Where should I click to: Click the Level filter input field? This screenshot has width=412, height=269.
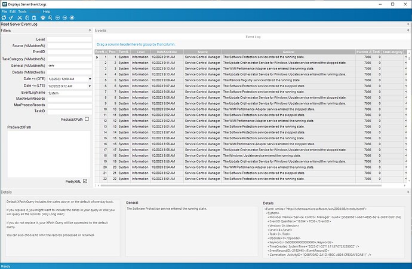(x=70, y=39)
